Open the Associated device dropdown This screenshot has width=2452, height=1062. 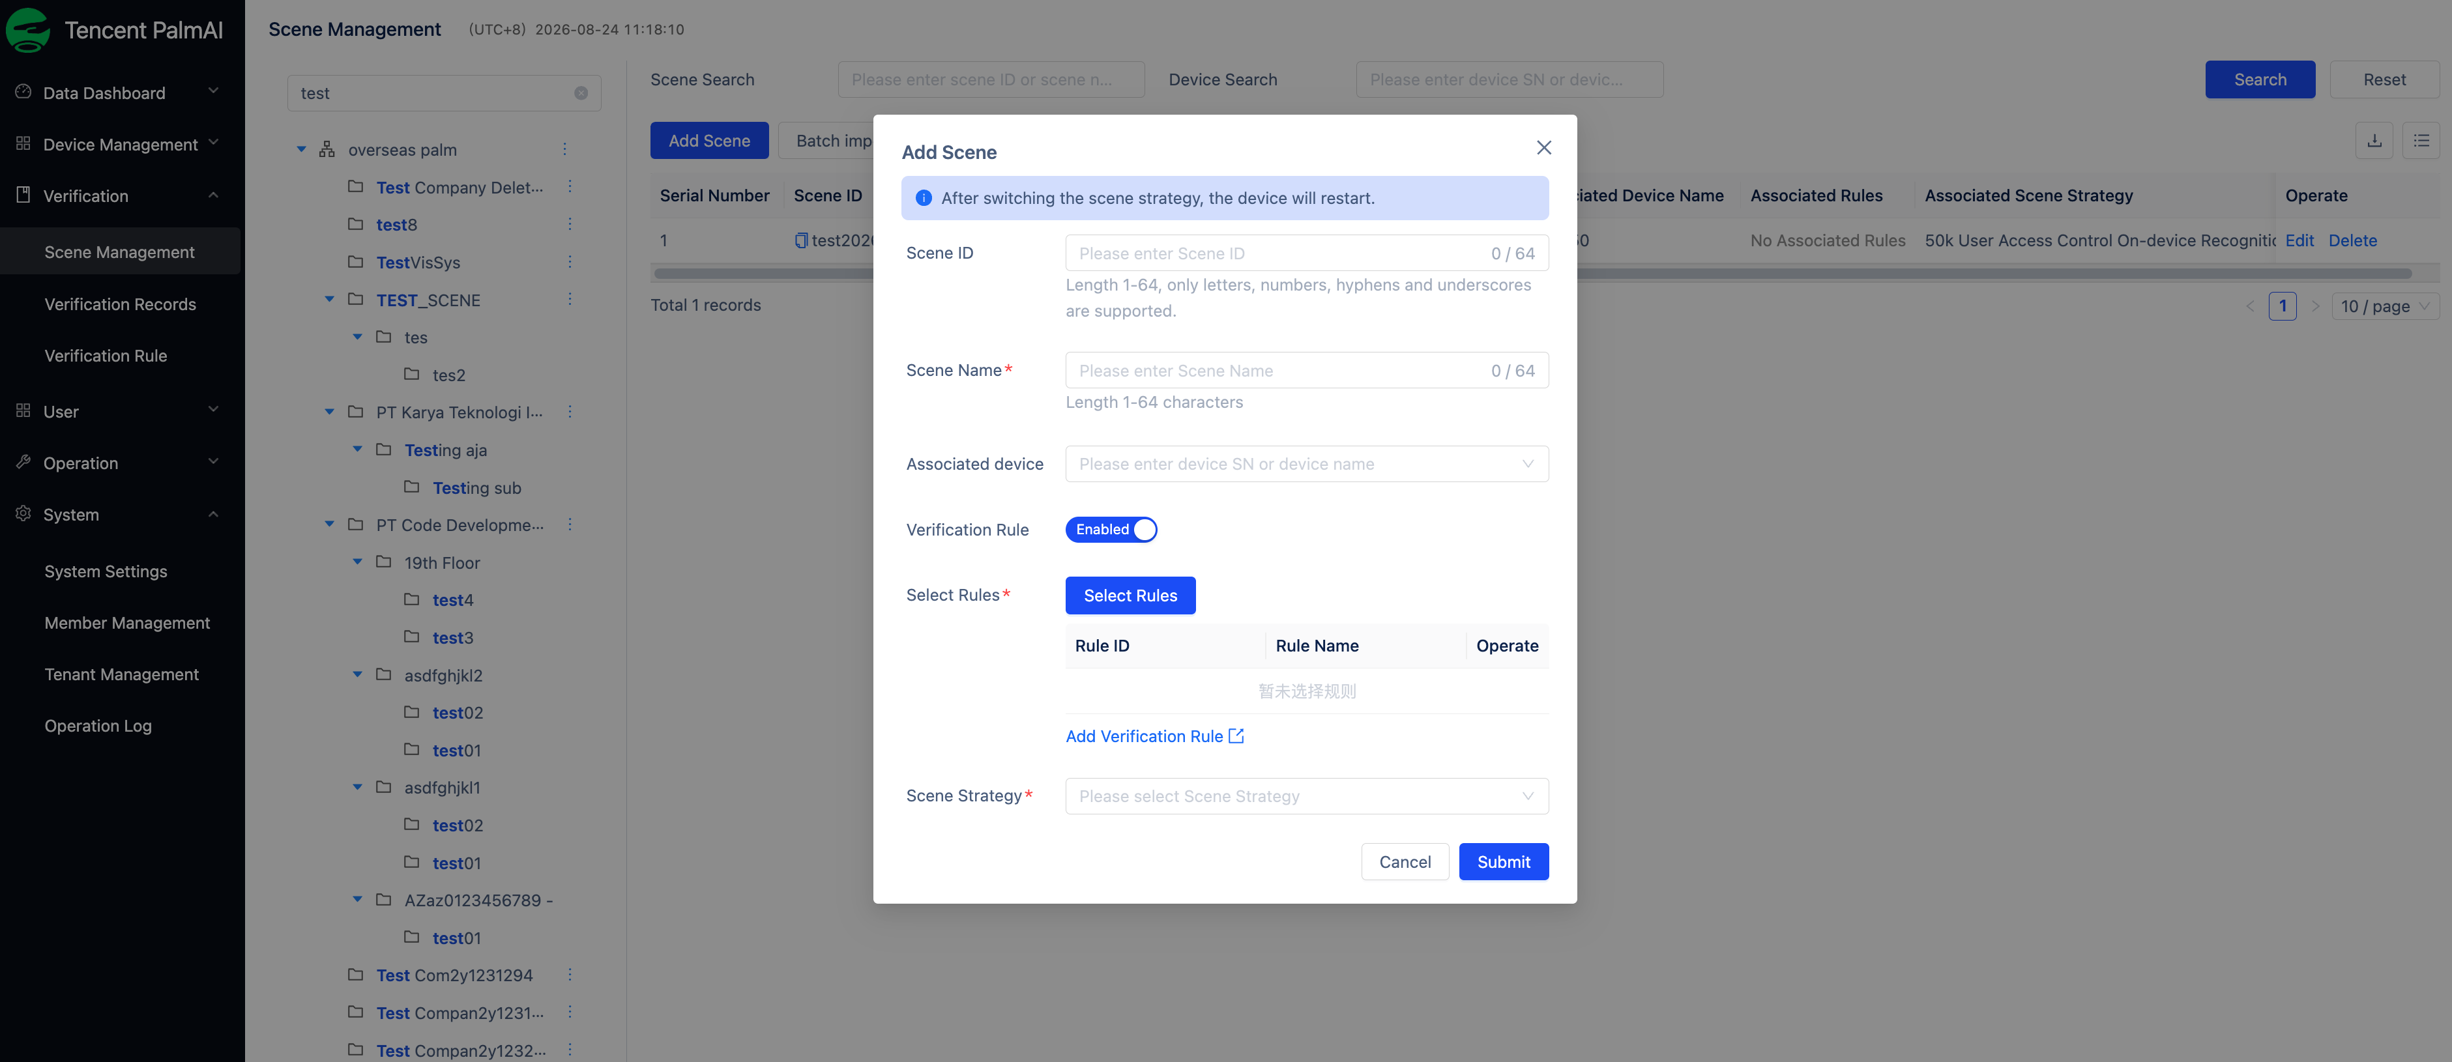(x=1307, y=465)
